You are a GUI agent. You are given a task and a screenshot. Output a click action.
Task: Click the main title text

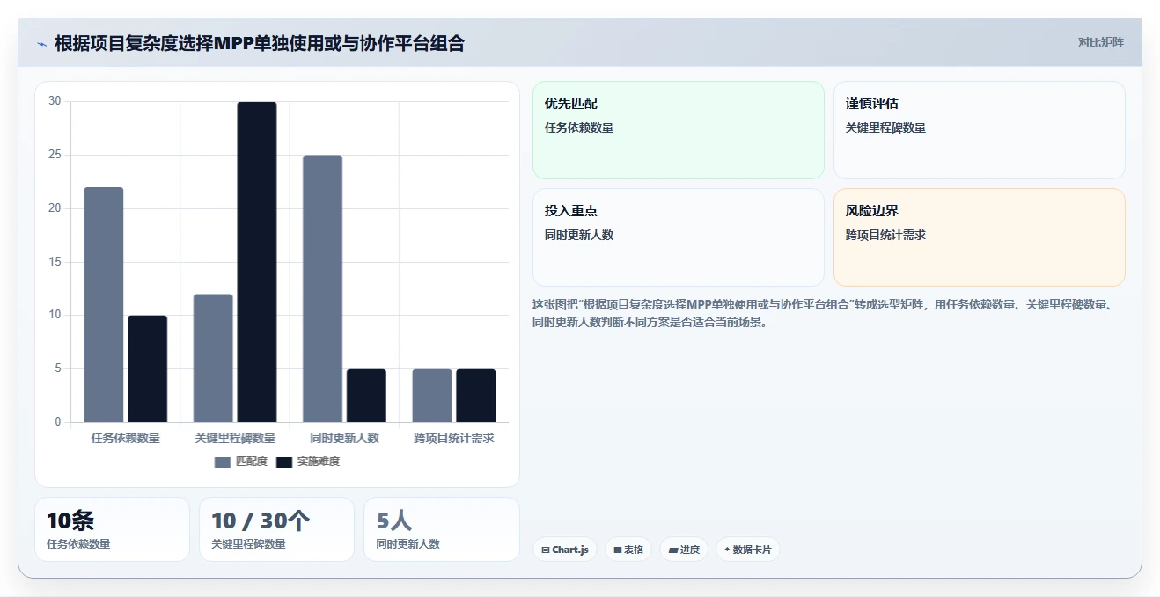coord(260,43)
